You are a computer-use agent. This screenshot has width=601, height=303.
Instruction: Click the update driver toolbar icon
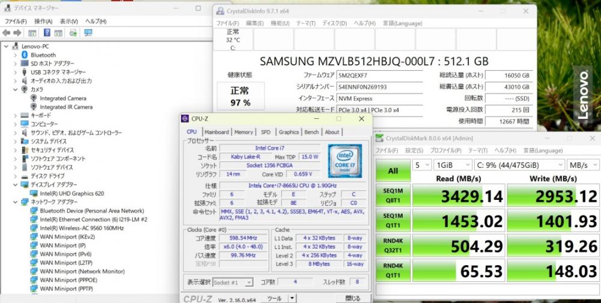click(73, 33)
